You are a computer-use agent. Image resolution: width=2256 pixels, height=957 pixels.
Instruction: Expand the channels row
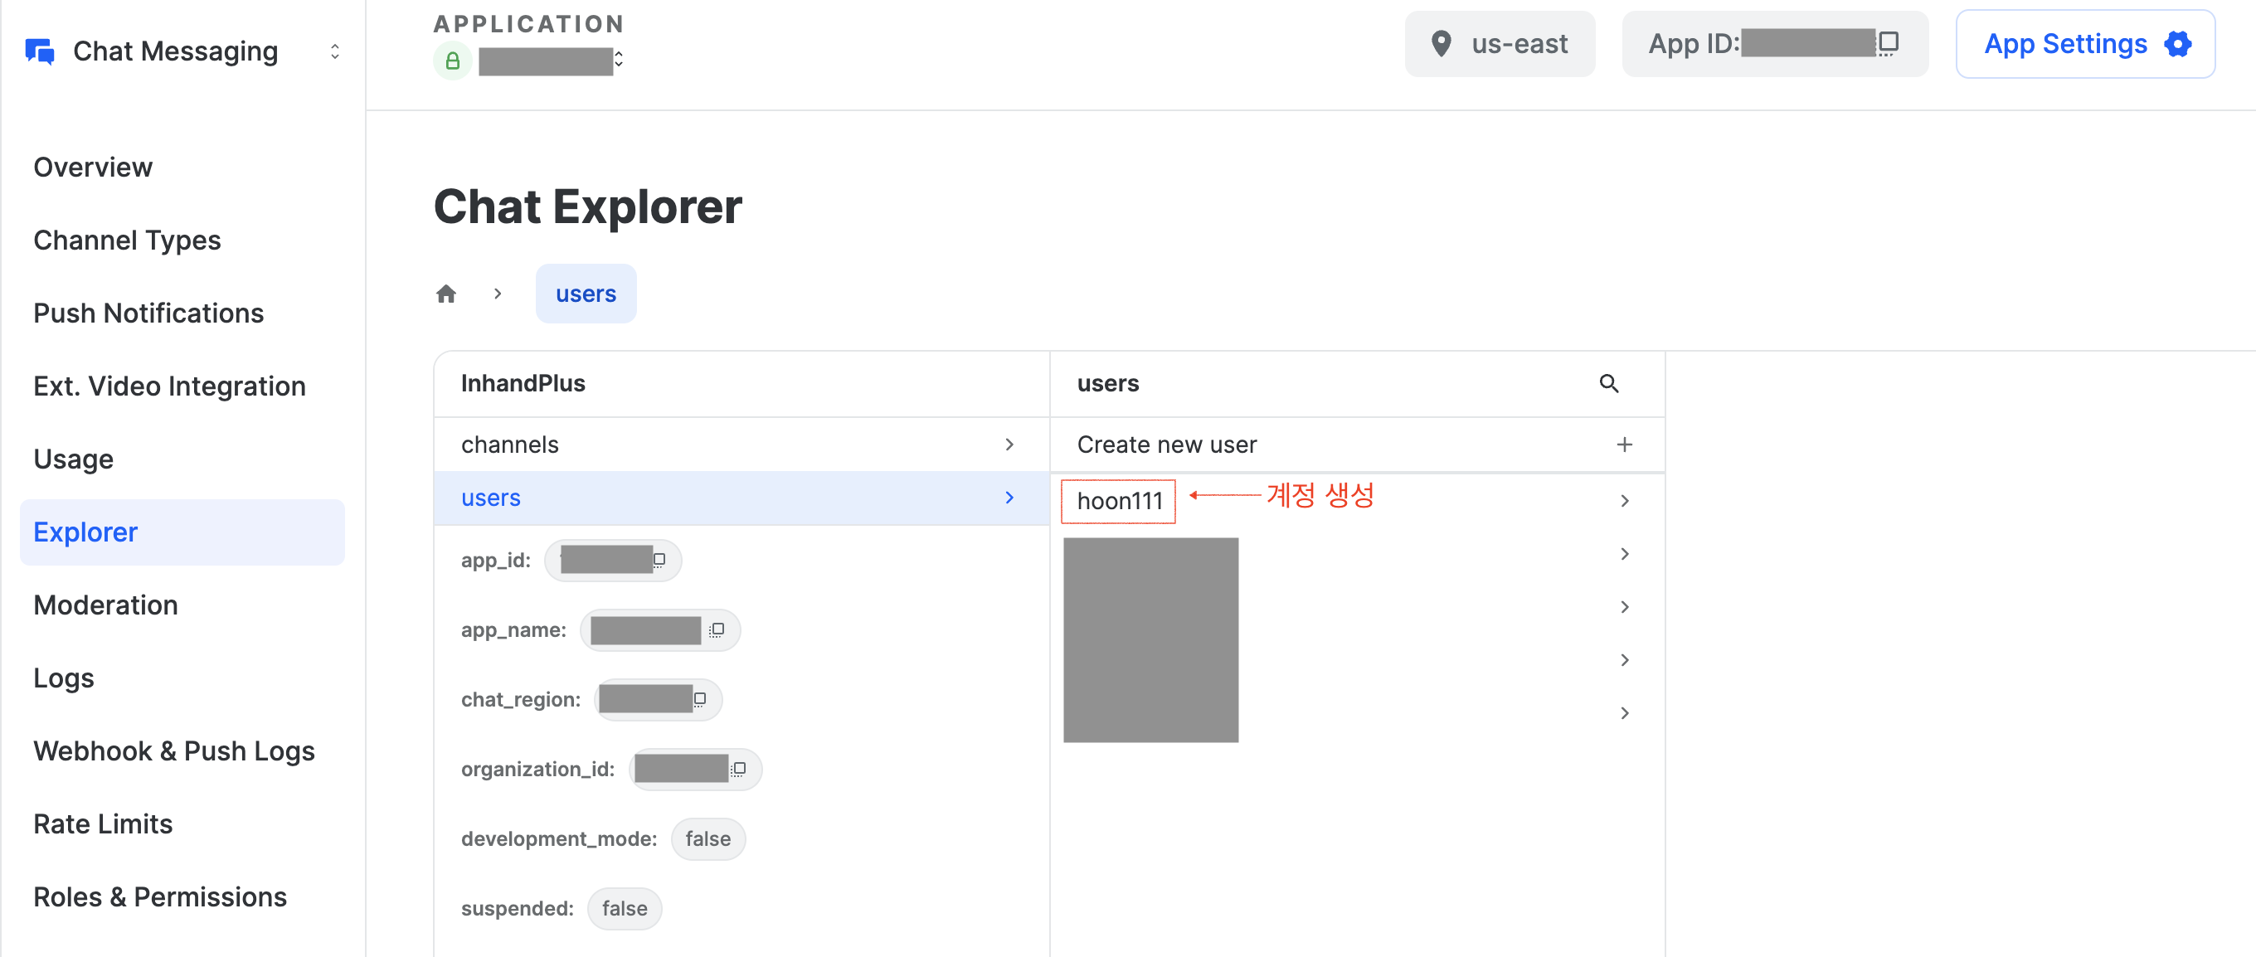1009,444
